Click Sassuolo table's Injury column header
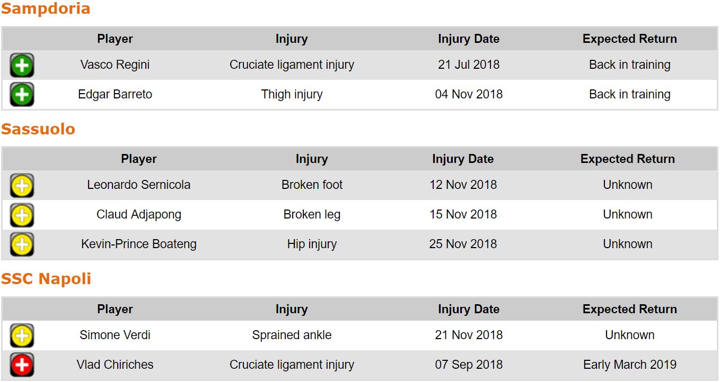 312,159
